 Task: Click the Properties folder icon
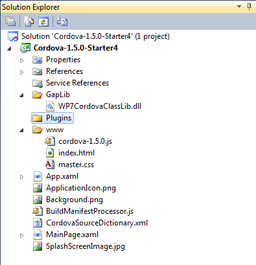point(37,60)
